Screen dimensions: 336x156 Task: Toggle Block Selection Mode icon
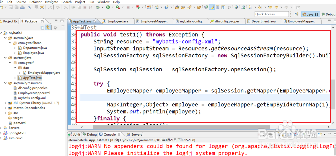click(217, 7)
